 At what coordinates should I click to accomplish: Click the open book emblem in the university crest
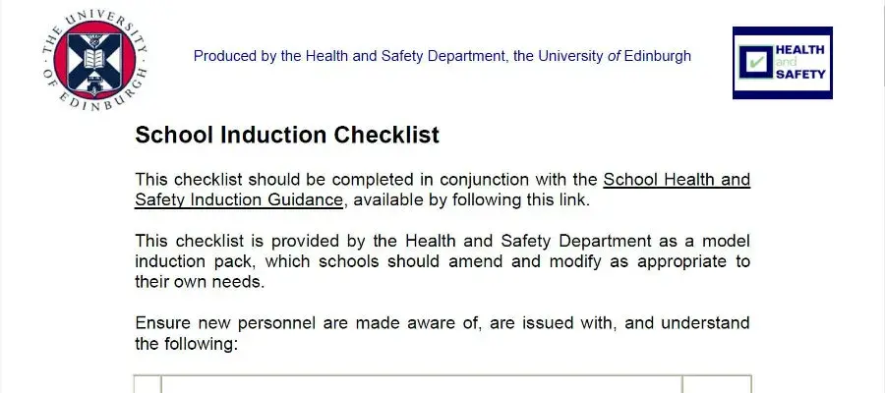click(94, 58)
